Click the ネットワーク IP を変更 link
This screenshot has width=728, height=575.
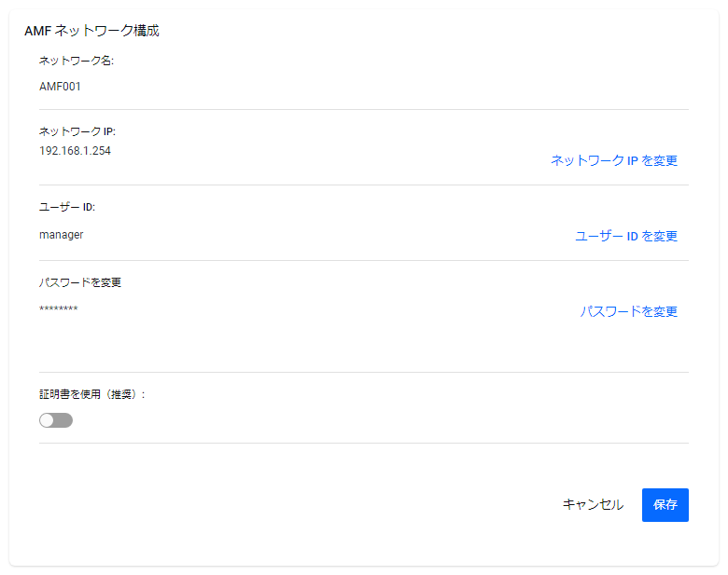614,160
